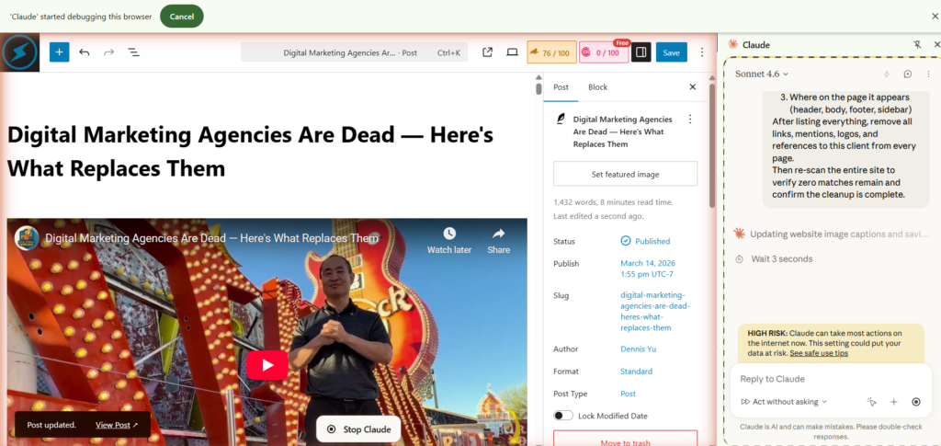Image resolution: width=941 pixels, height=446 pixels.
Task: Open the Sonnet 4.6 model dropdown
Action: pyautogui.click(x=762, y=74)
